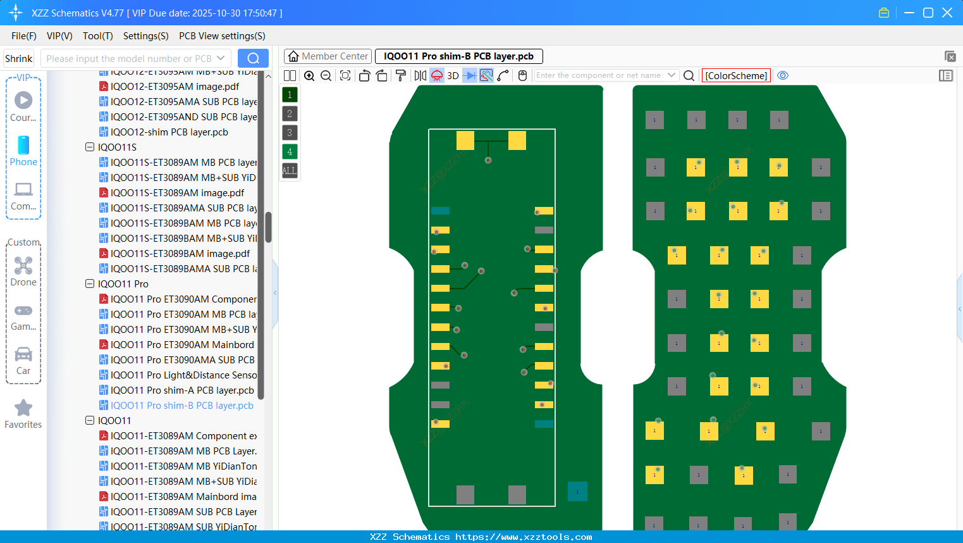
Task: Collapse the IQOO11S tree node
Action: tap(89, 147)
